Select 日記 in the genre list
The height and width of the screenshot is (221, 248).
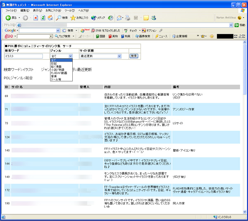coord(54,63)
